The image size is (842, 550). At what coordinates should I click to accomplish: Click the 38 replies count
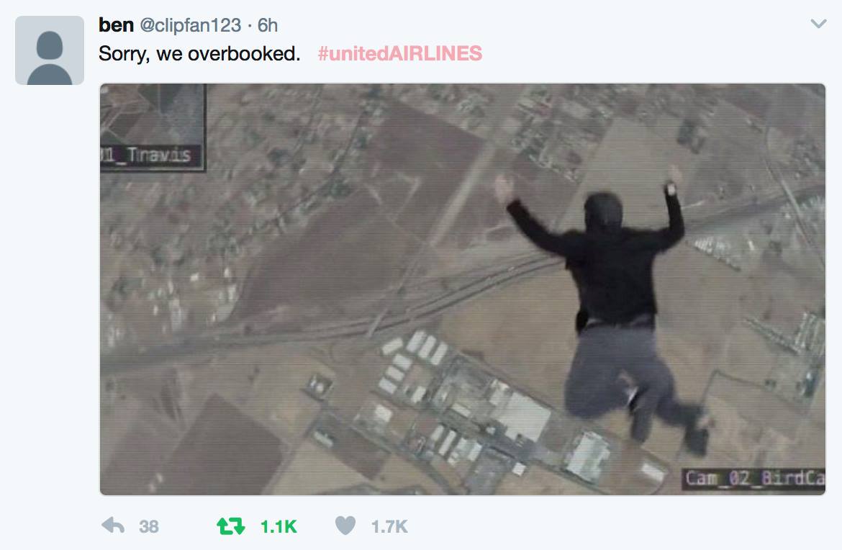pos(149,527)
